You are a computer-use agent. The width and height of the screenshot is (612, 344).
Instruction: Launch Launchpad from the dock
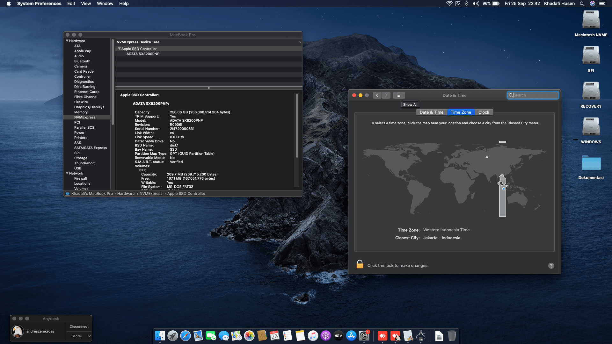click(173, 336)
